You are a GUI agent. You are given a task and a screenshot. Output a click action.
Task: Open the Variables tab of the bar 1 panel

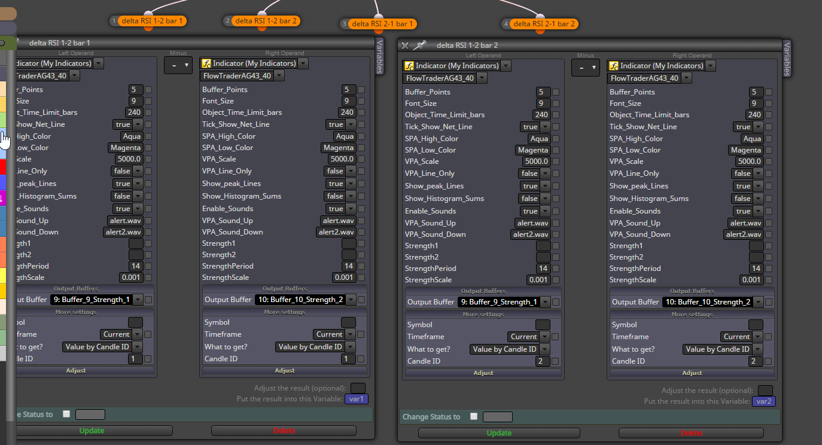point(379,56)
